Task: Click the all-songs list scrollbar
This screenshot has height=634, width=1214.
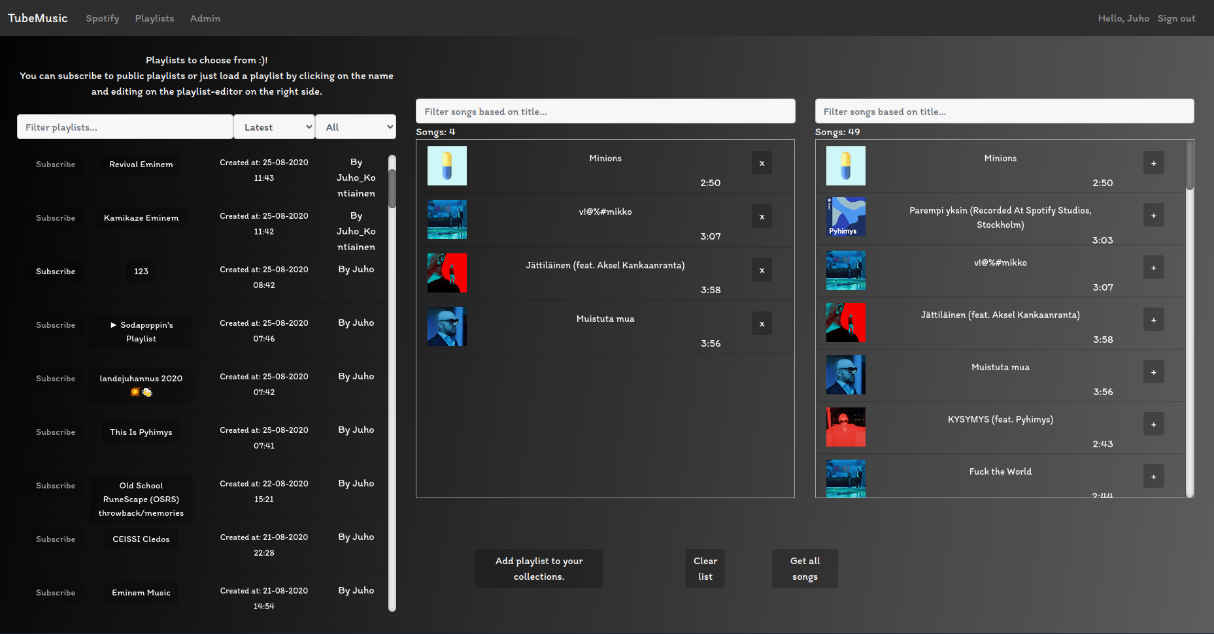Action: (1190, 319)
